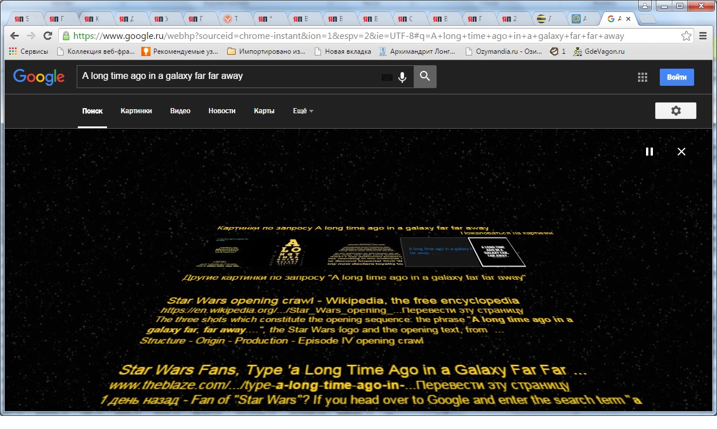
Task: Close the Star Wars crawl effect
Action: 682,152
